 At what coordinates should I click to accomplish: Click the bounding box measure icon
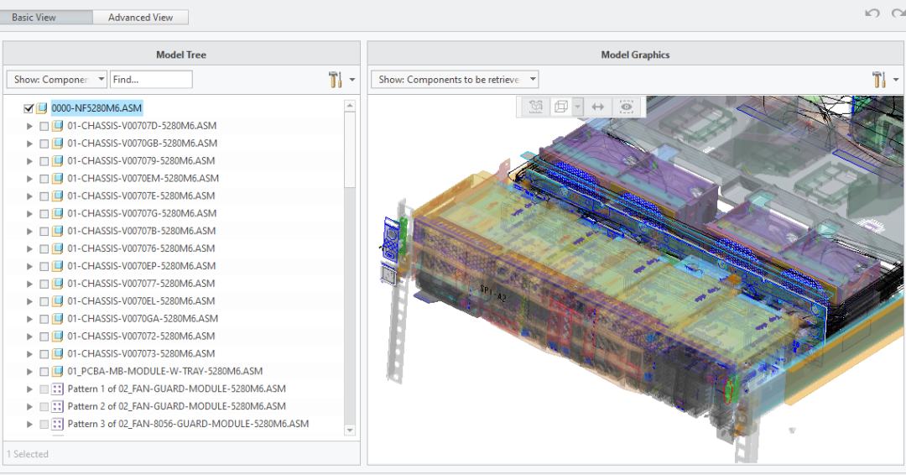(534, 107)
